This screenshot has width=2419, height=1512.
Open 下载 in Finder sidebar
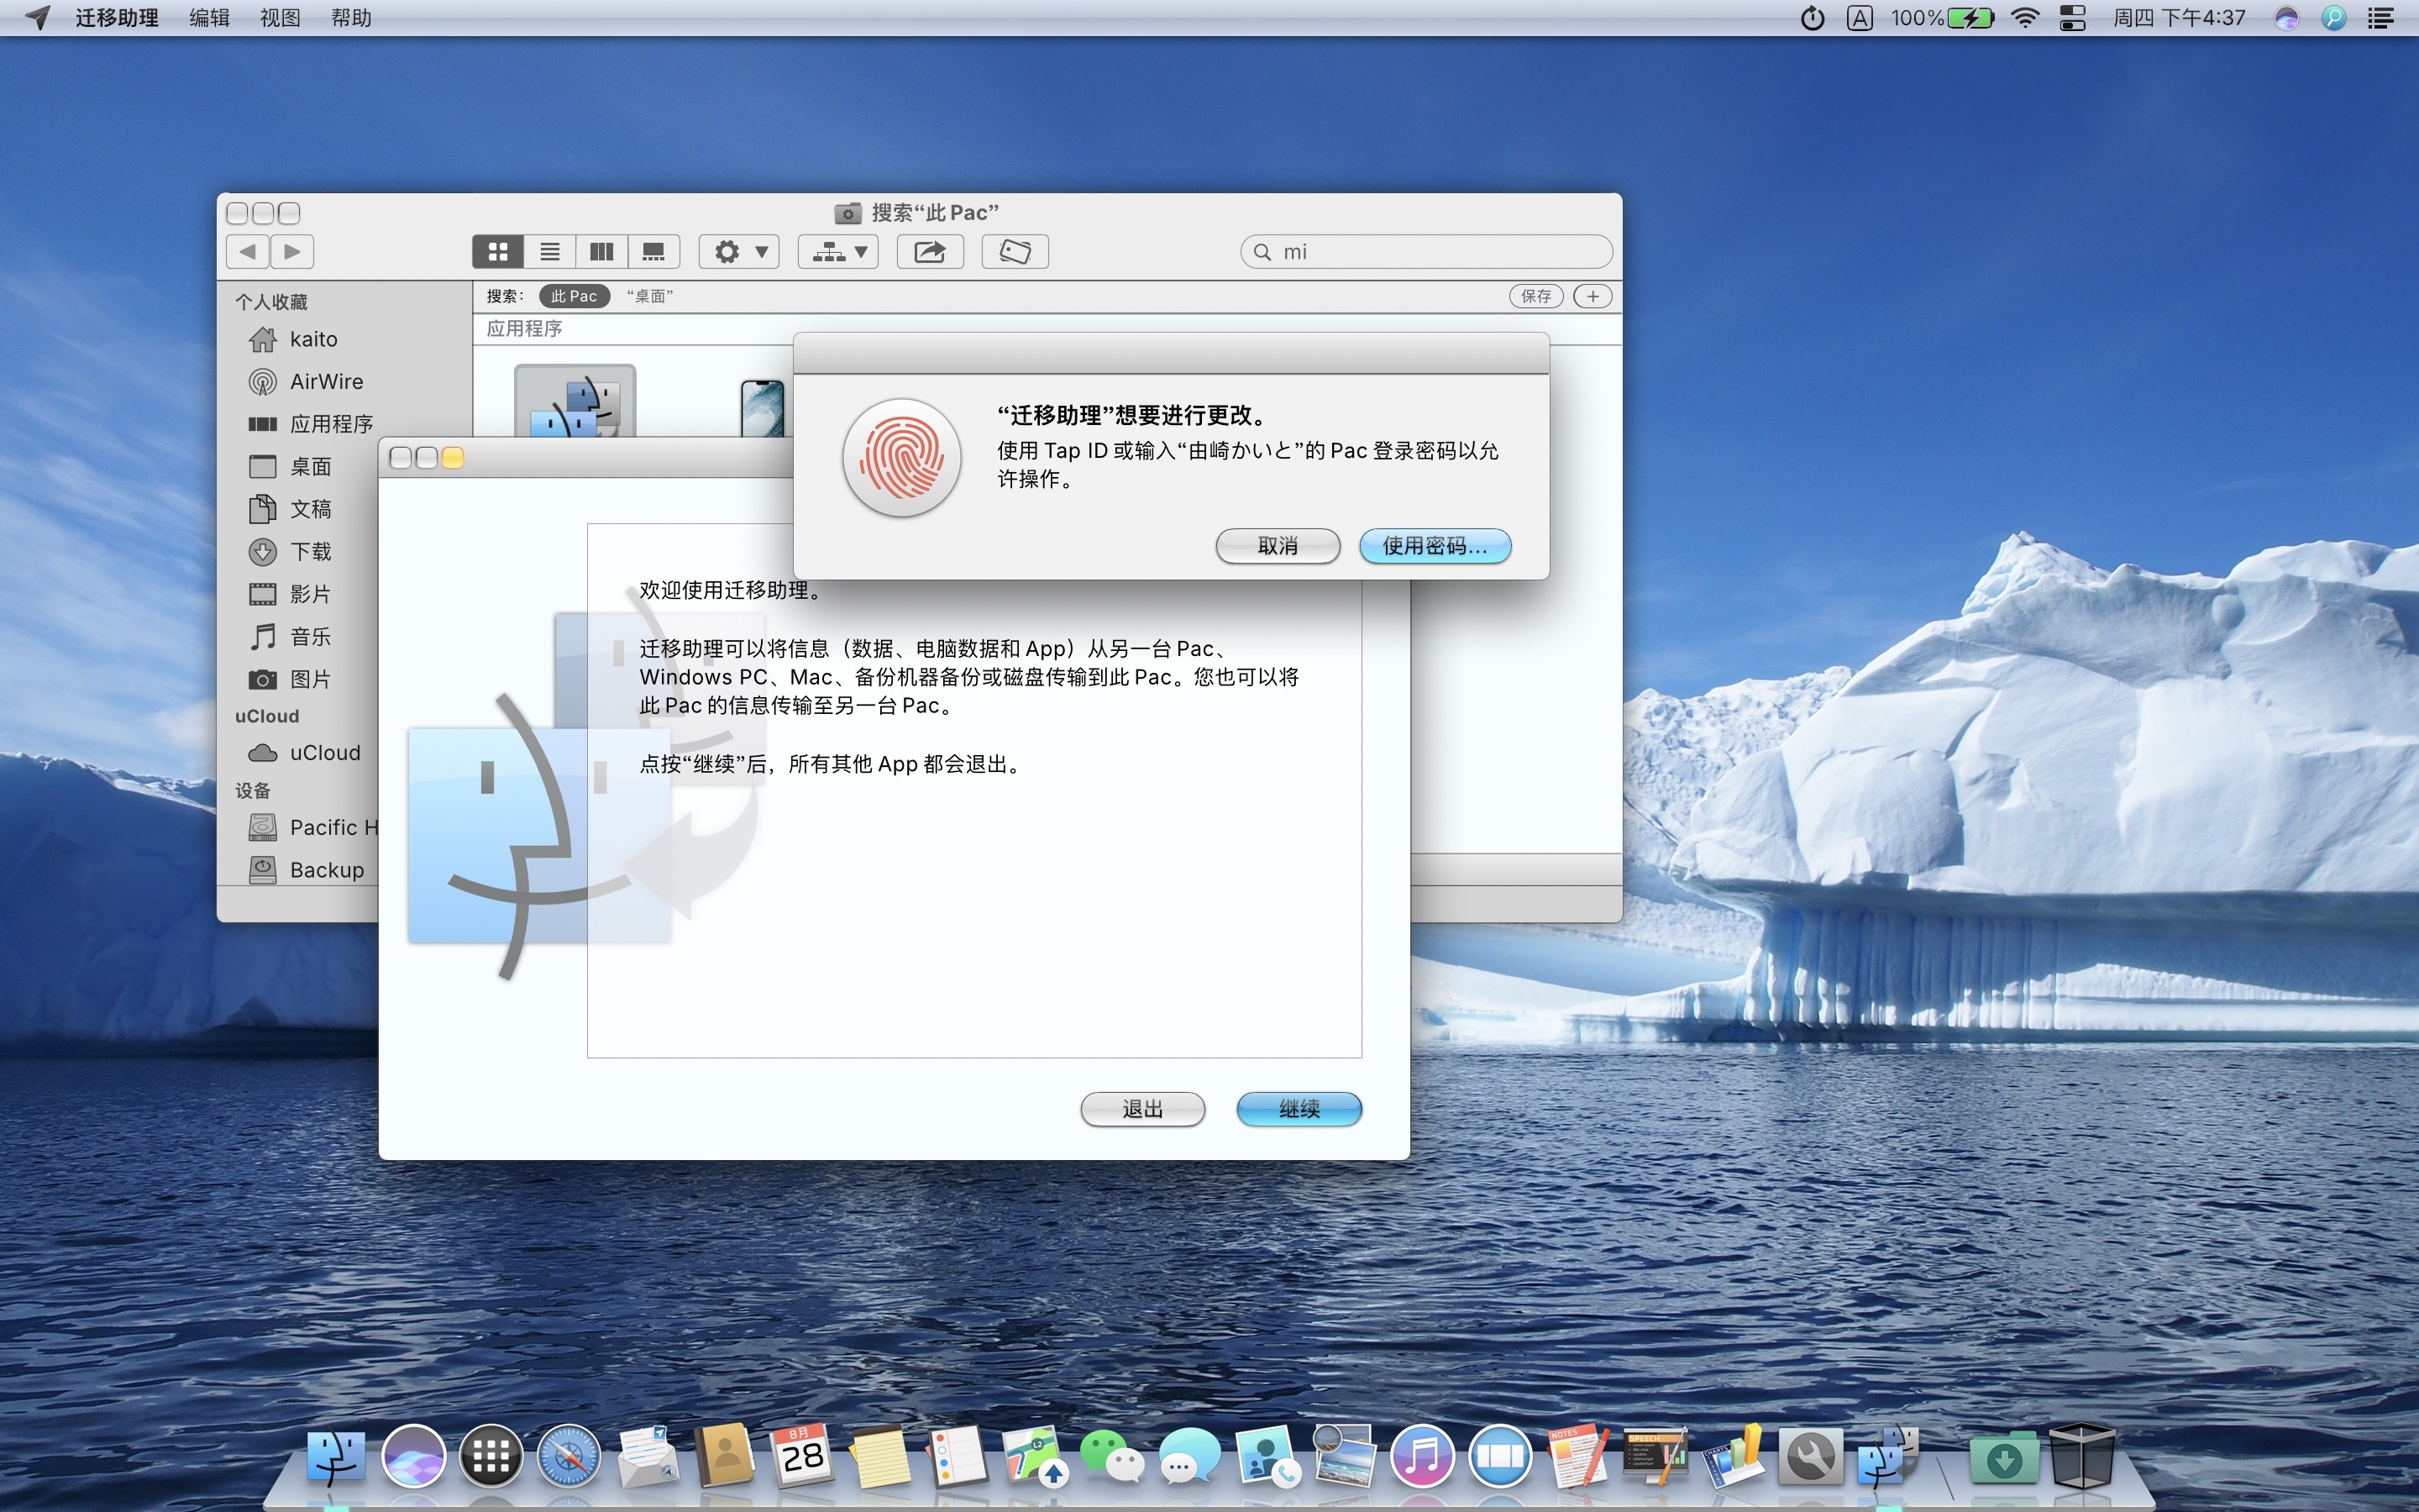(x=290, y=551)
